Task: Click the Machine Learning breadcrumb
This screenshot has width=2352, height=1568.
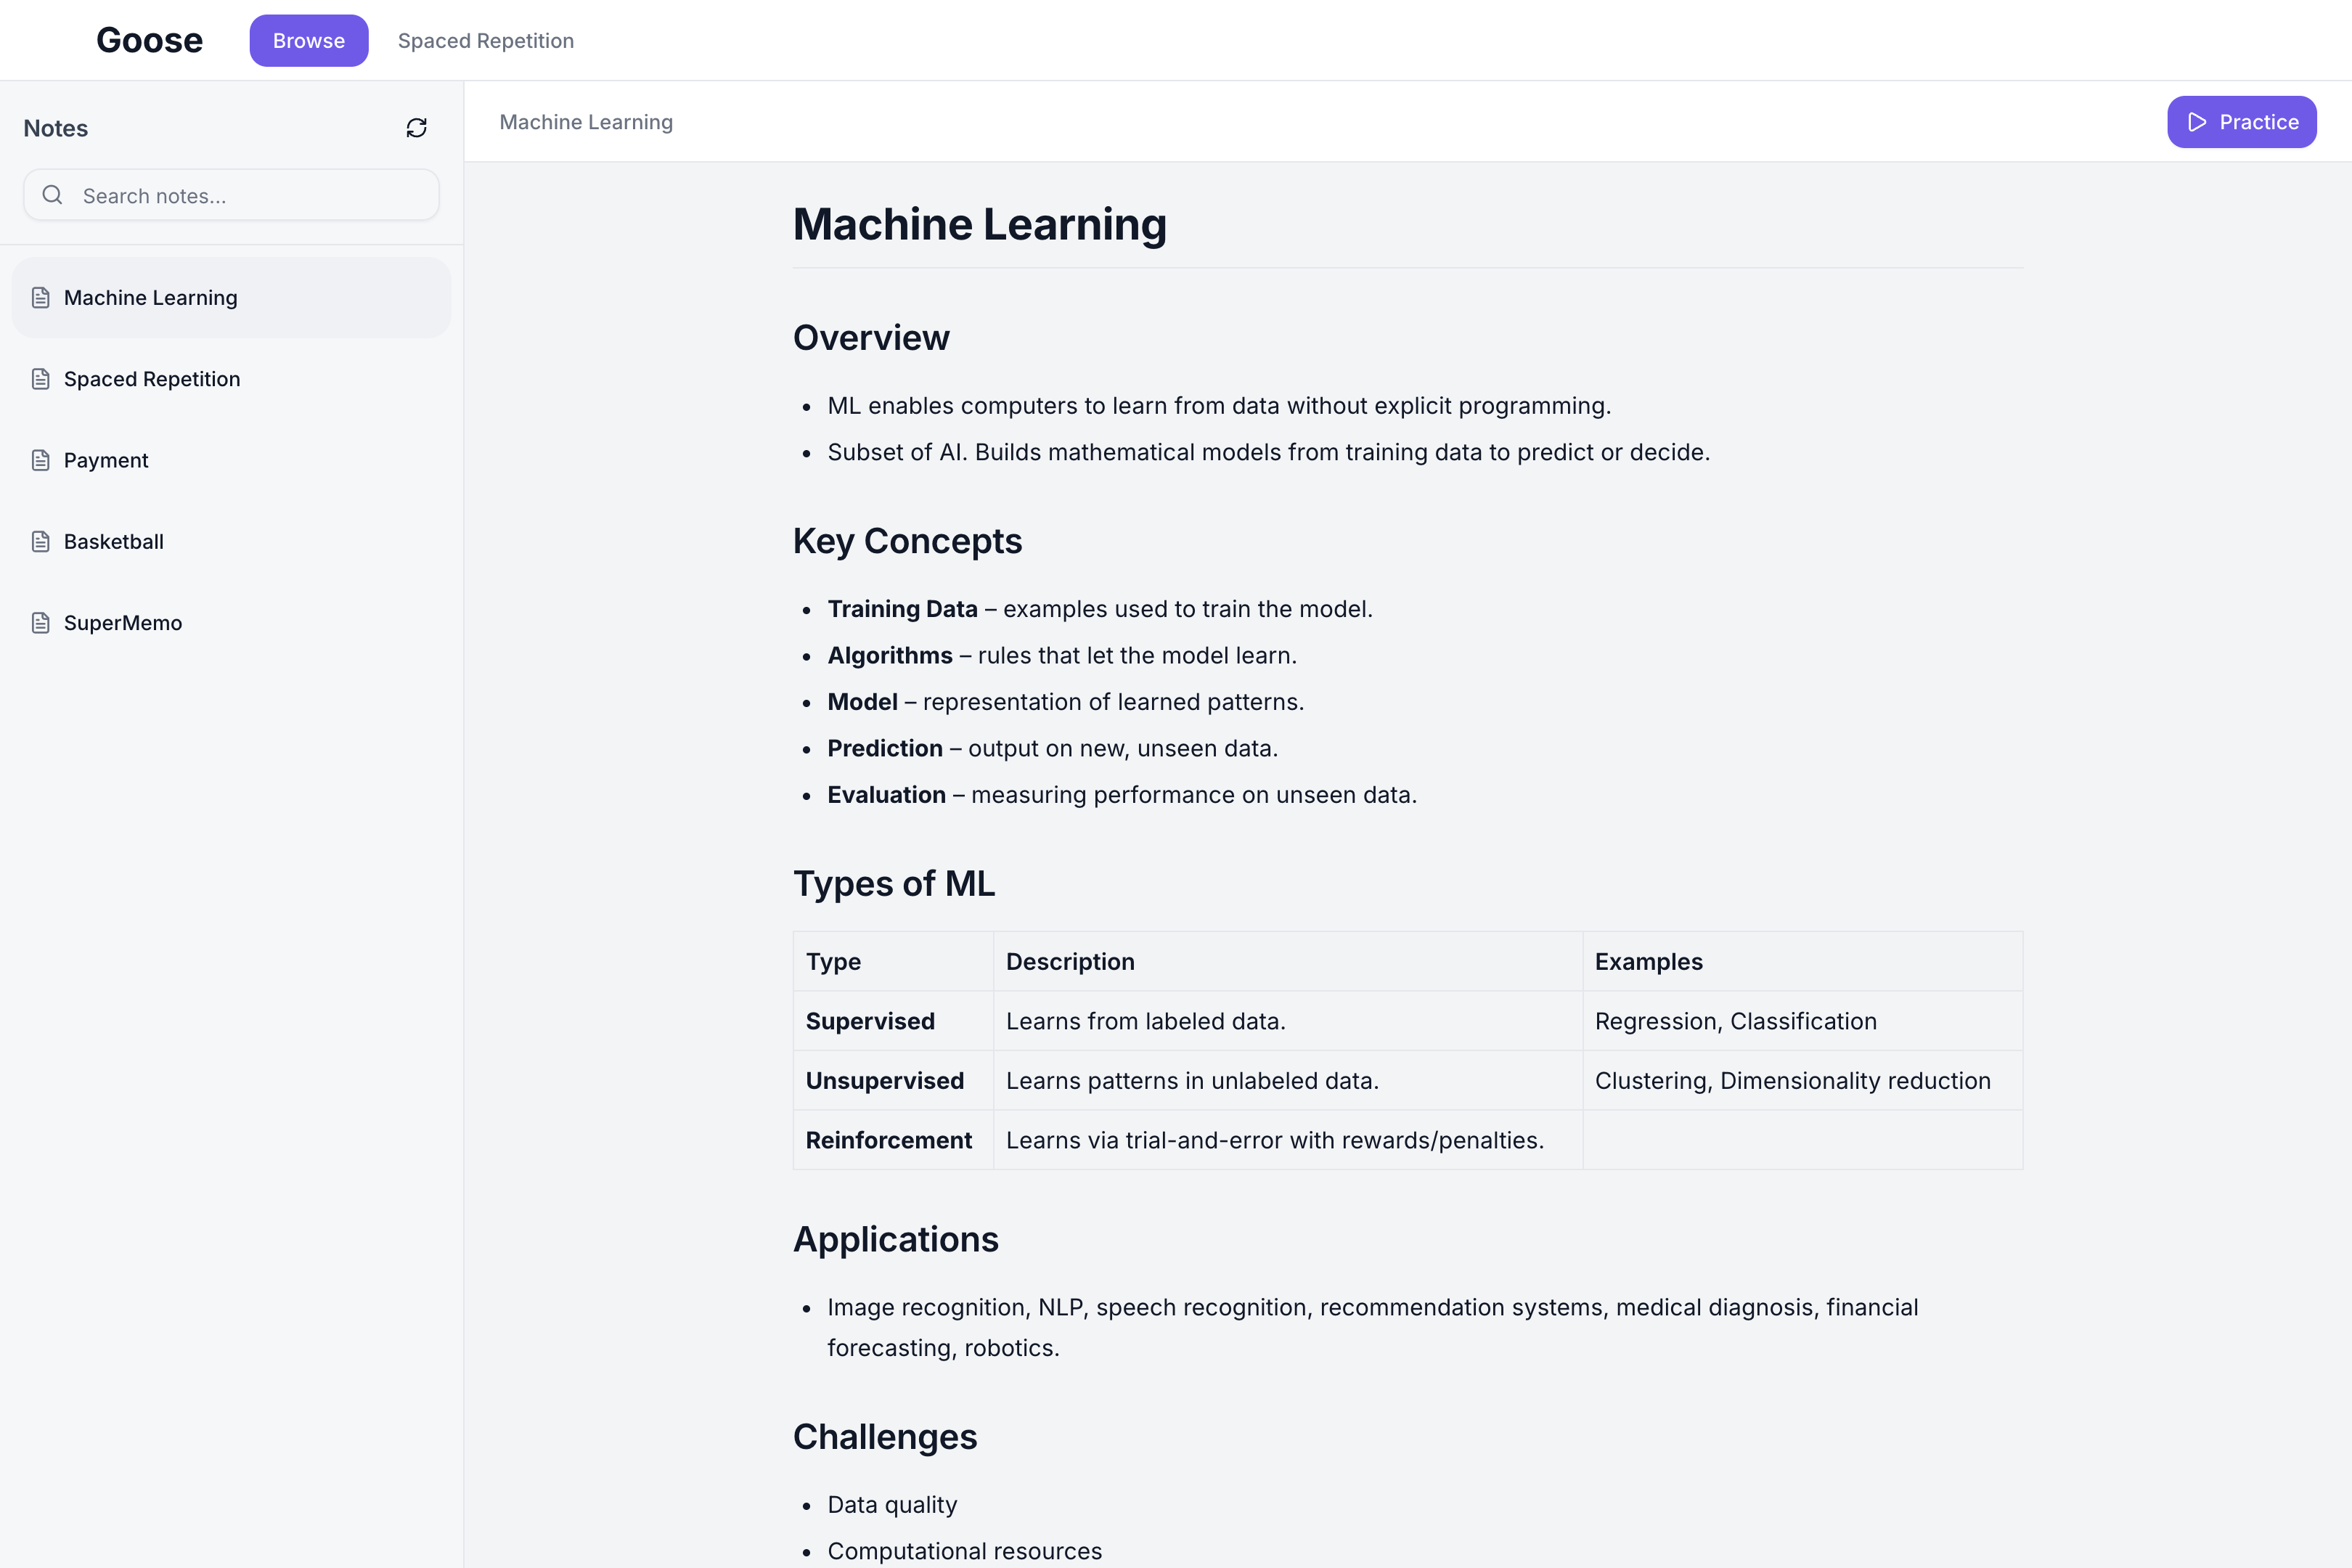Action: [586, 122]
